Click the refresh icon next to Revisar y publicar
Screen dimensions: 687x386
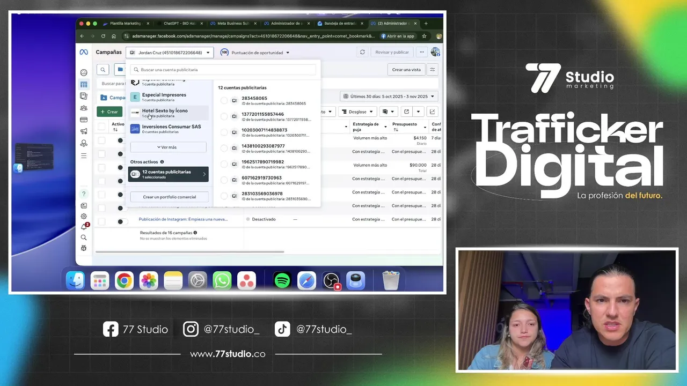point(362,53)
